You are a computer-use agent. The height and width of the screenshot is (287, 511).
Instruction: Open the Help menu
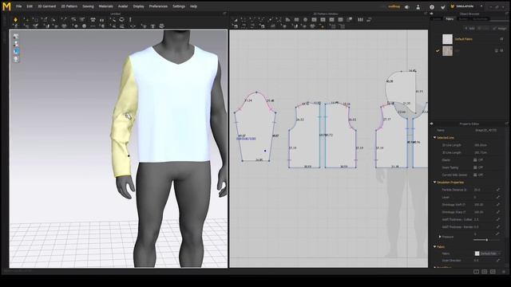pos(193,6)
